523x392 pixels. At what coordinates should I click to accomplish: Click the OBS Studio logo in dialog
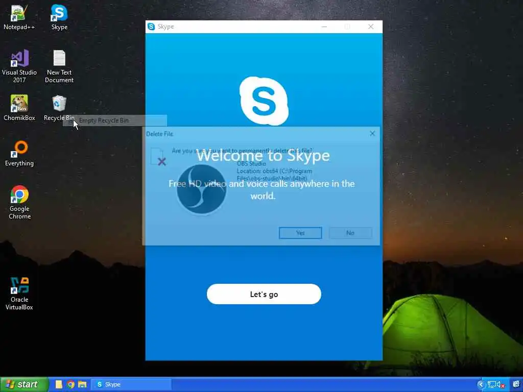point(201,189)
